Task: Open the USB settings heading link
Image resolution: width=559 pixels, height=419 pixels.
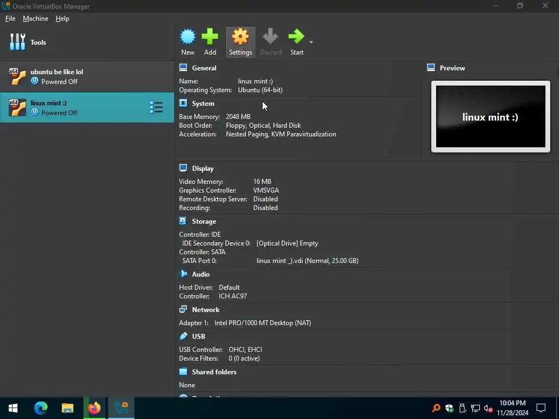Action: pos(199,336)
